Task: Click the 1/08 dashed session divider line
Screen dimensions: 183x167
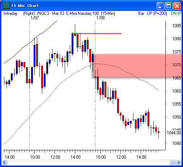Action: [95, 109]
